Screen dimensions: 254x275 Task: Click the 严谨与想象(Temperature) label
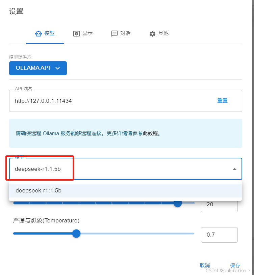pos(46,220)
